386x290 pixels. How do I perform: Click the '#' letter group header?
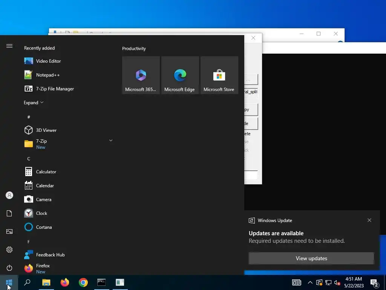[29, 117]
